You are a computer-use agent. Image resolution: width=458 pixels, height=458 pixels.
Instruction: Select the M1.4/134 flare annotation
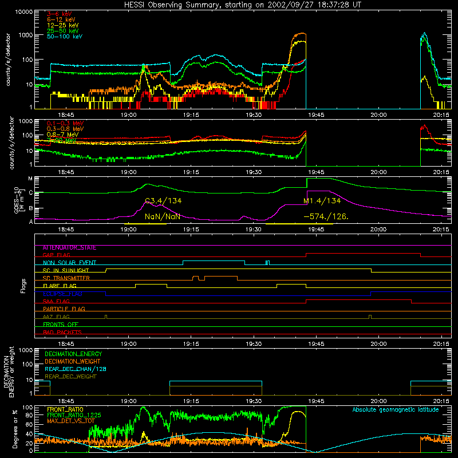click(322, 201)
